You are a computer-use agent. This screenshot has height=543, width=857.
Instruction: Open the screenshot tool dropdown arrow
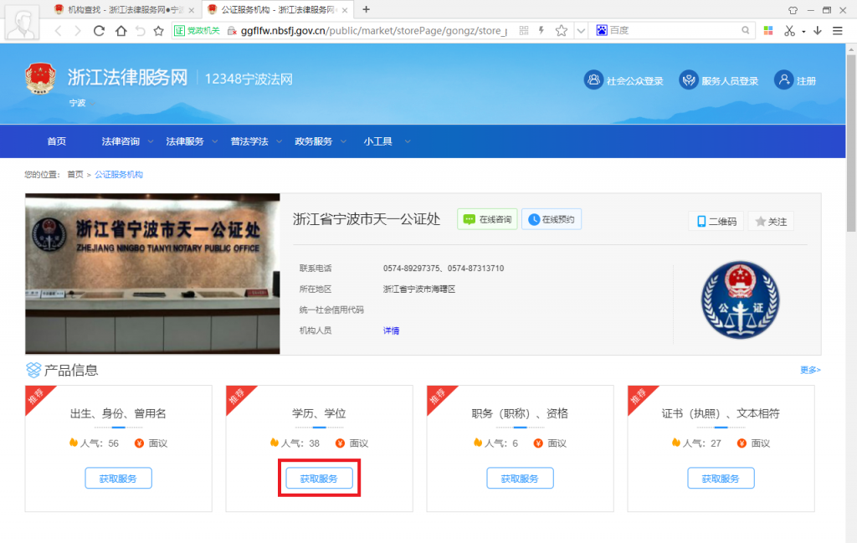(803, 32)
